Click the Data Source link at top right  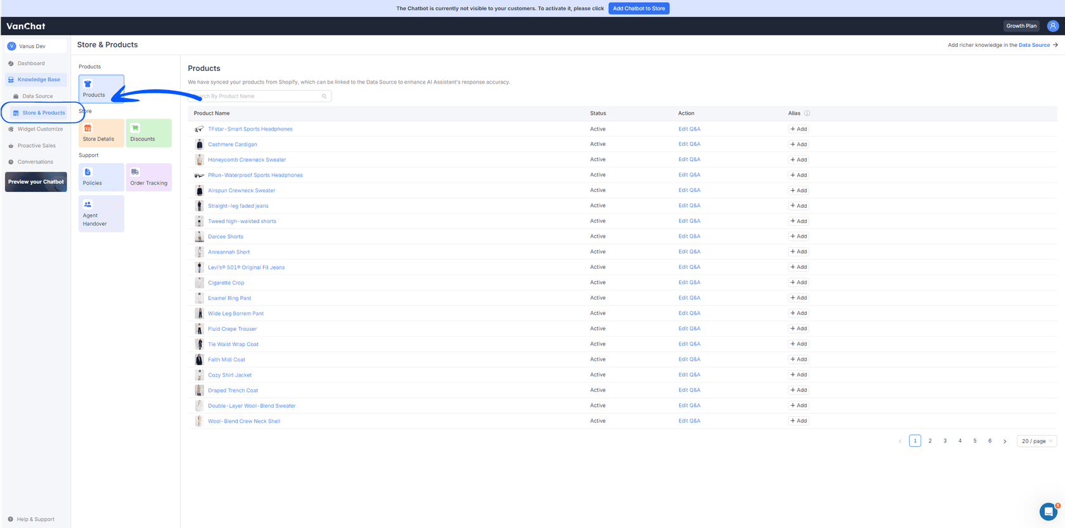coord(1034,45)
